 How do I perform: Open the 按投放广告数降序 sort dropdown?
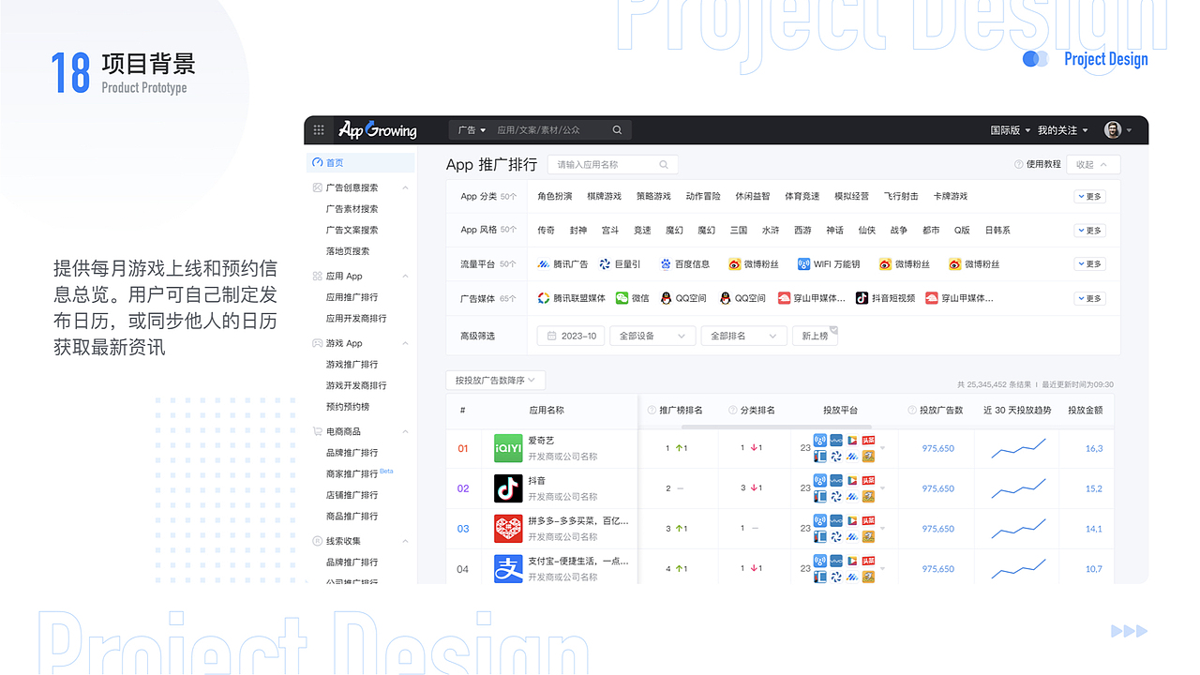[x=495, y=381]
